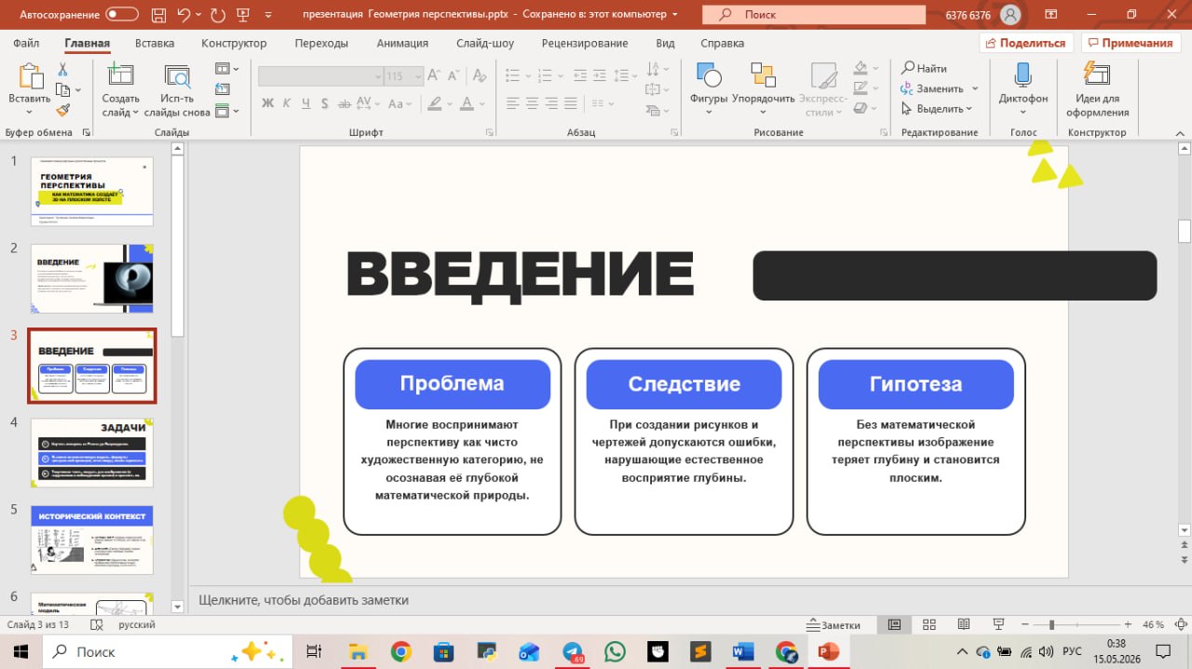The image size is (1192, 669).
Task: Switch to the Конструктор tab
Action: click(x=234, y=44)
